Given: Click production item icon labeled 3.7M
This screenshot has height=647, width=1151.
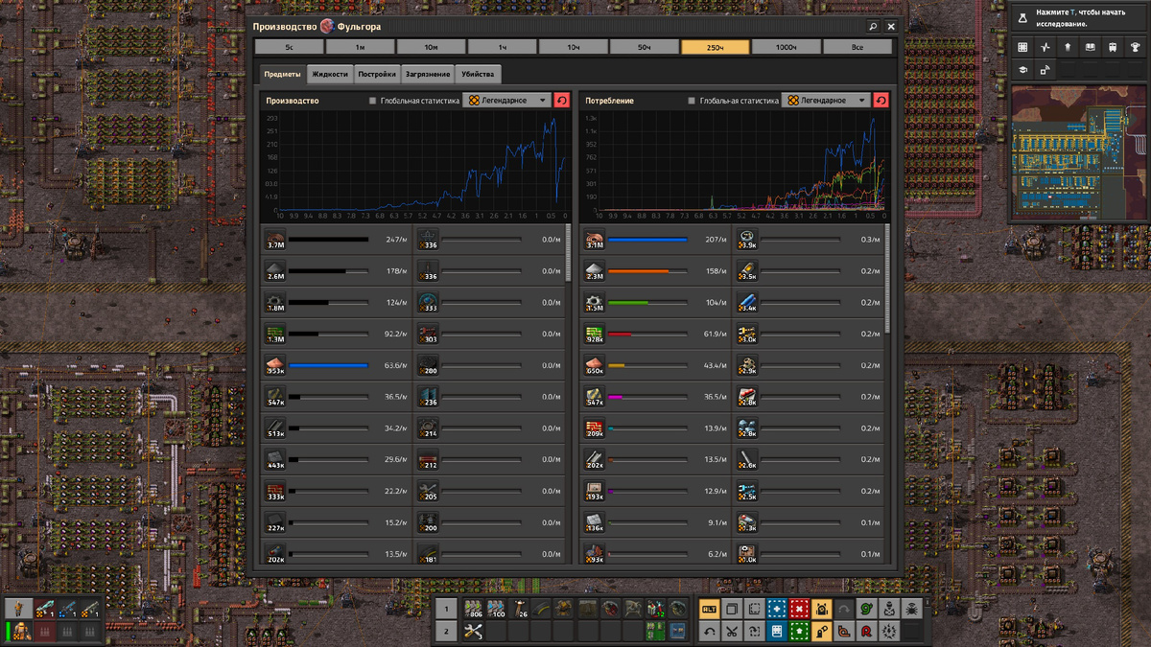Looking at the screenshot, I should coord(275,240).
